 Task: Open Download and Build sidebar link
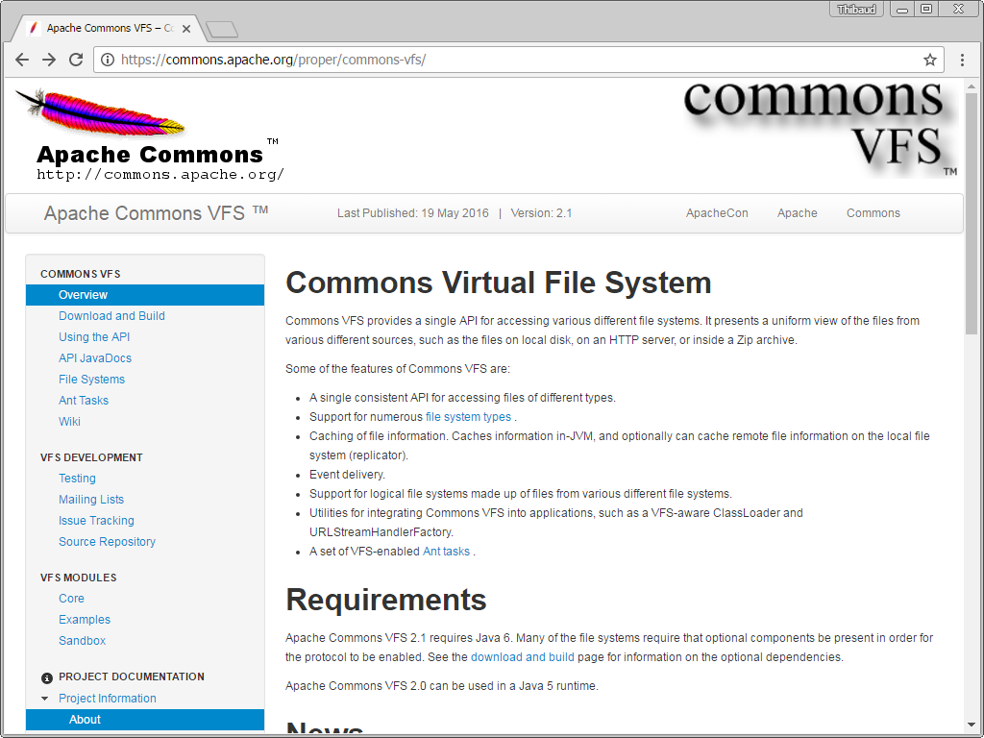[x=111, y=316]
